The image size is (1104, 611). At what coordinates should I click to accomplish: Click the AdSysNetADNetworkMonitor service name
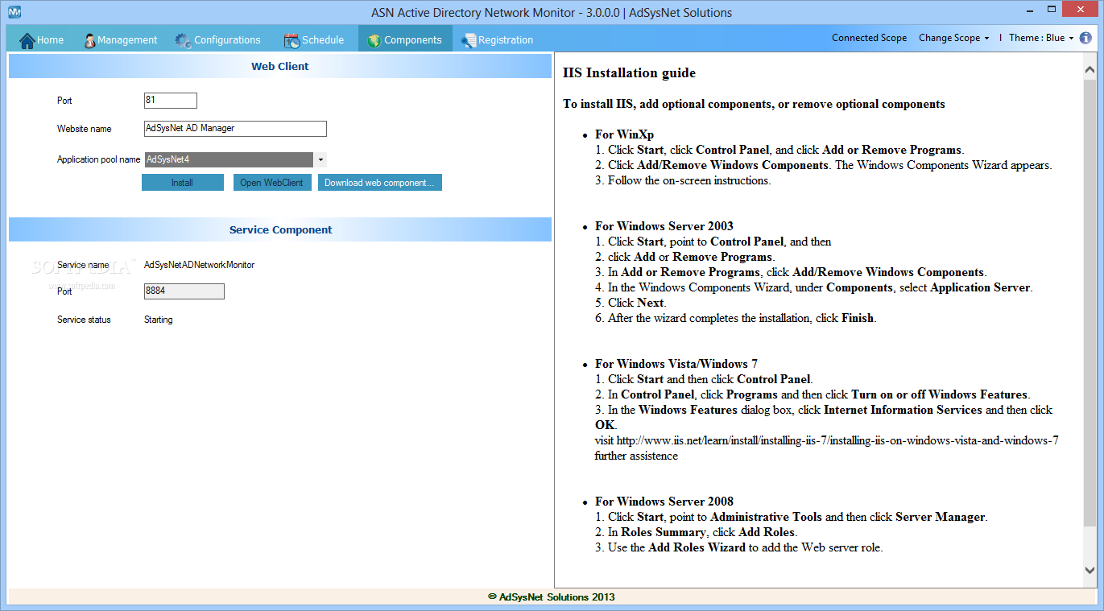click(x=200, y=265)
